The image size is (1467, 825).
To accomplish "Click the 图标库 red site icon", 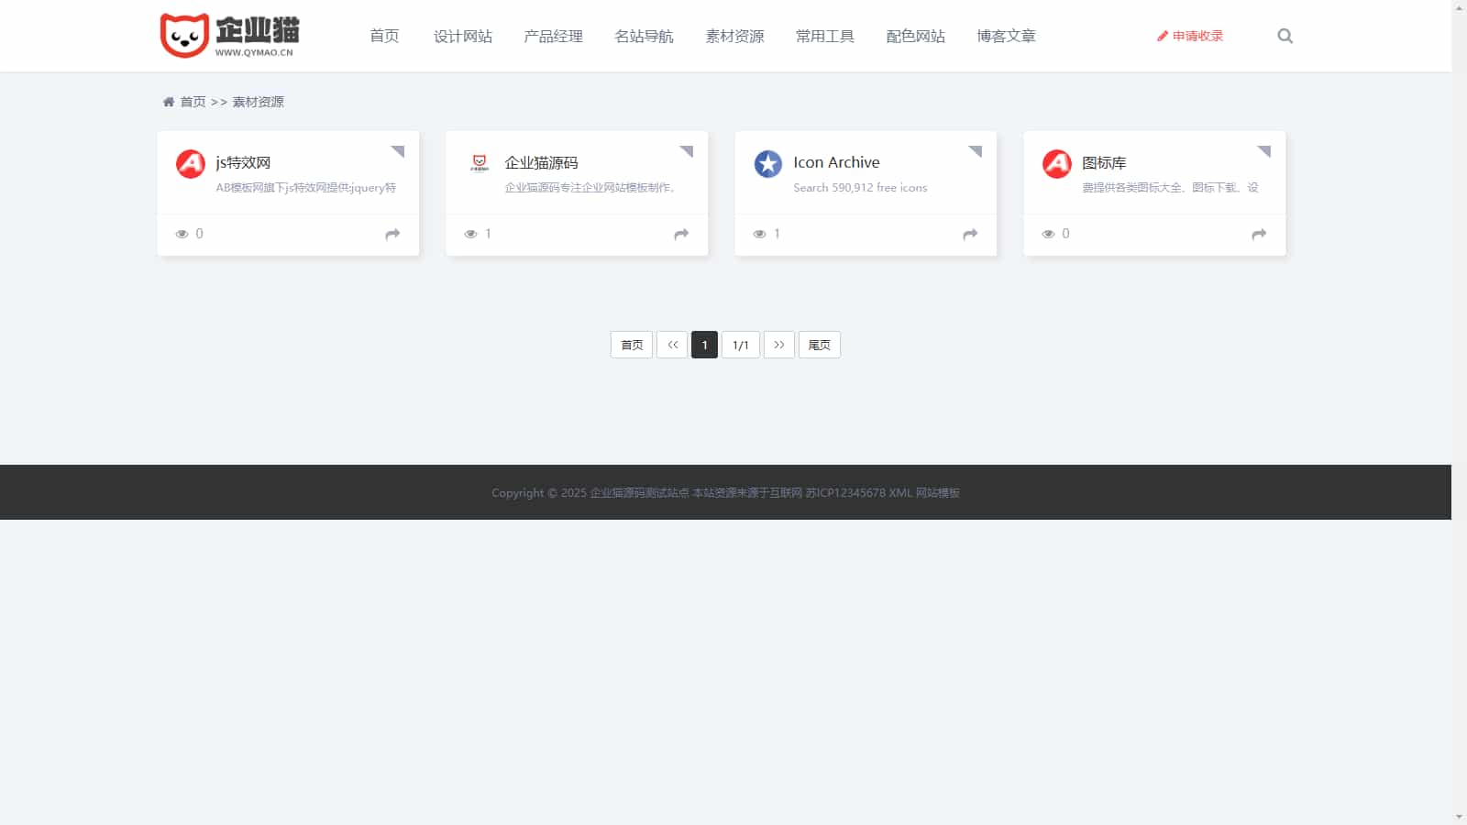I will click(x=1056, y=164).
